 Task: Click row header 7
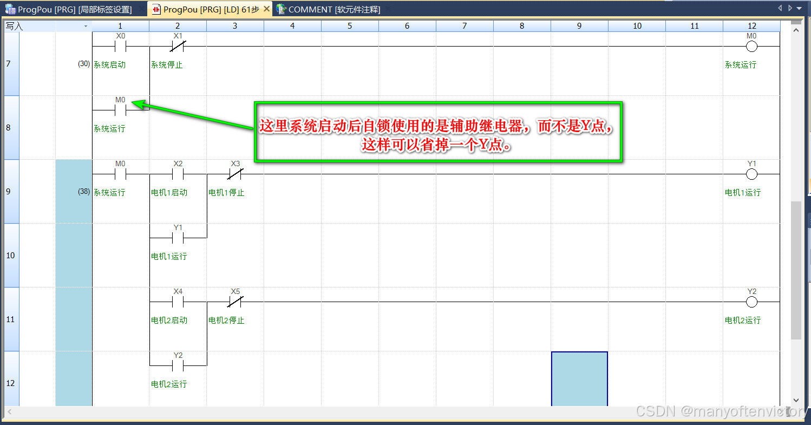pyautogui.click(x=11, y=64)
